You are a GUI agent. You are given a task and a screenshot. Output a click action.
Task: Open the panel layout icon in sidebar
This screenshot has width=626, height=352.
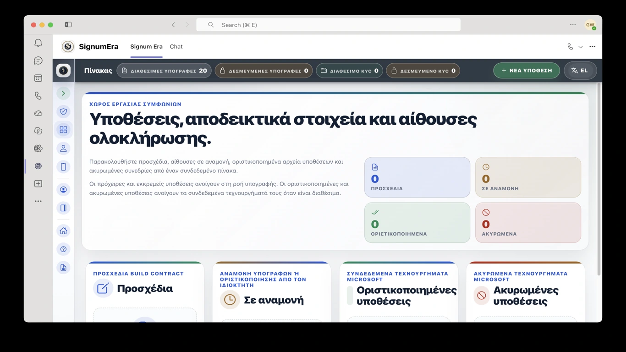coord(63,208)
